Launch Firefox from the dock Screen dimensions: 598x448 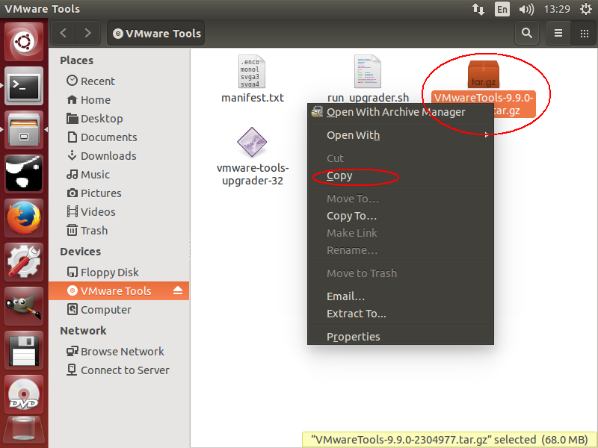(x=24, y=218)
